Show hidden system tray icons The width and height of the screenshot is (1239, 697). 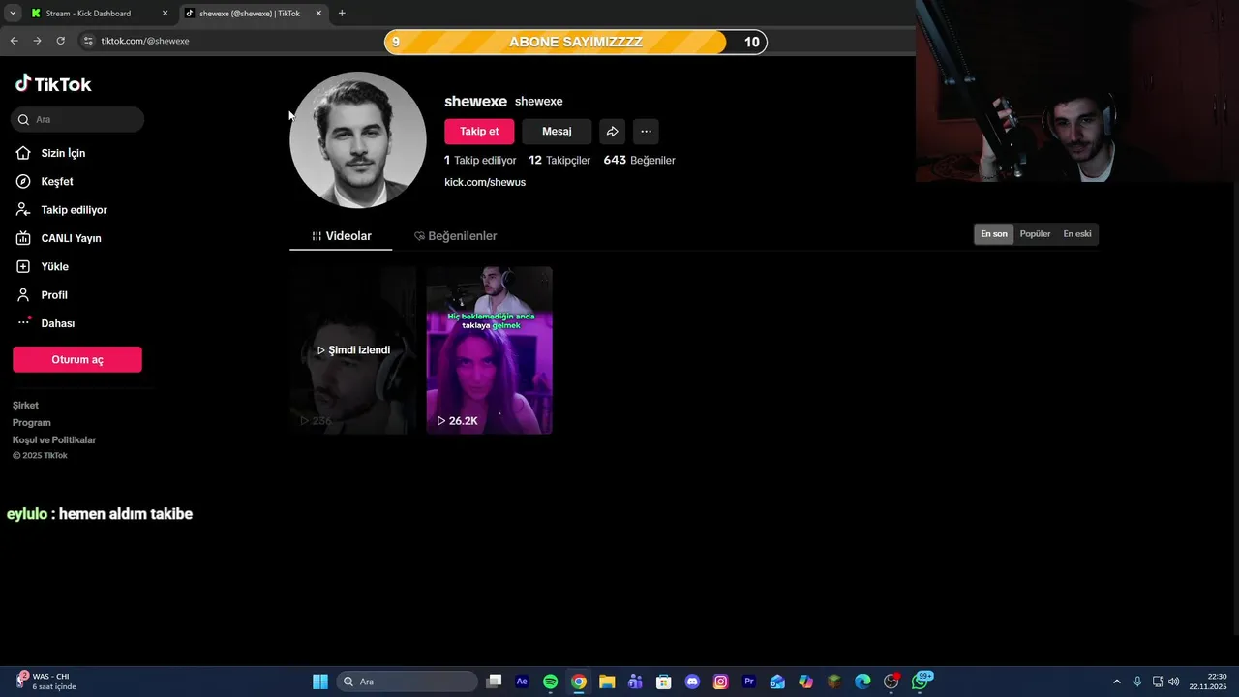[1116, 682]
